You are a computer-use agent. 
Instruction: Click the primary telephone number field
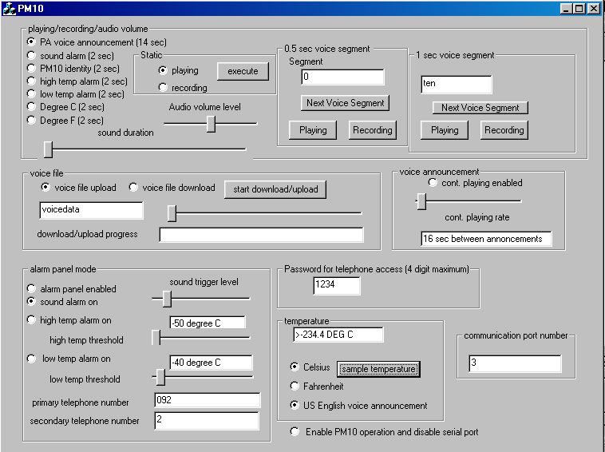[x=208, y=400]
